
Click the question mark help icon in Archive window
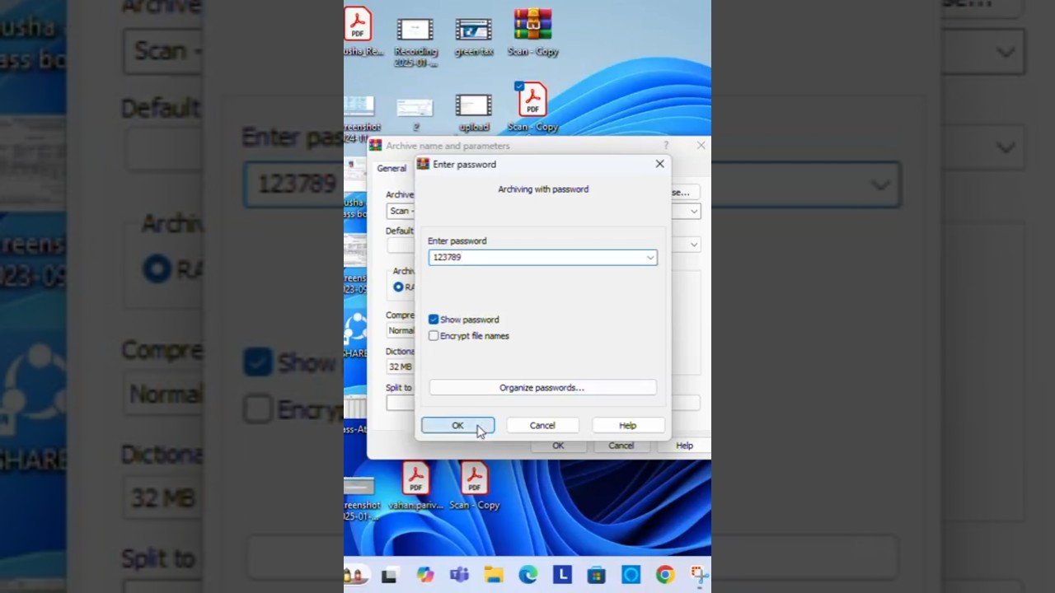click(x=666, y=146)
